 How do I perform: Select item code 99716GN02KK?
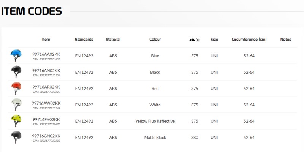click(46, 136)
